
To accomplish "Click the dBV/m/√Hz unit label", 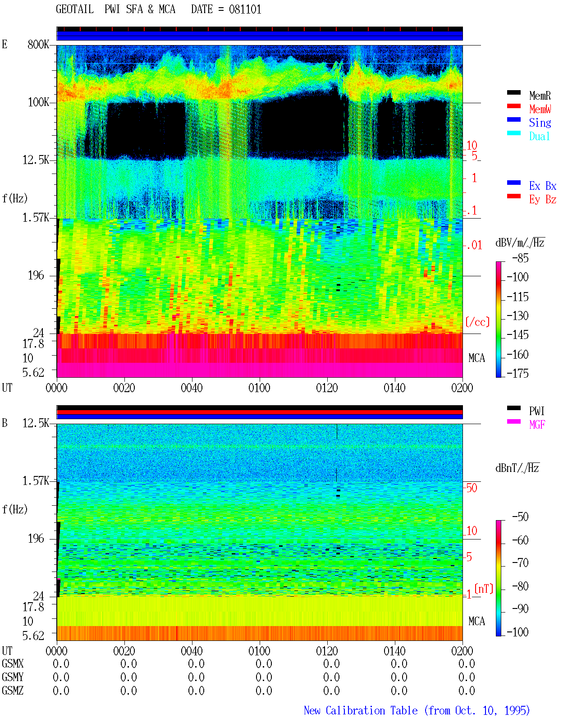I will (520, 242).
